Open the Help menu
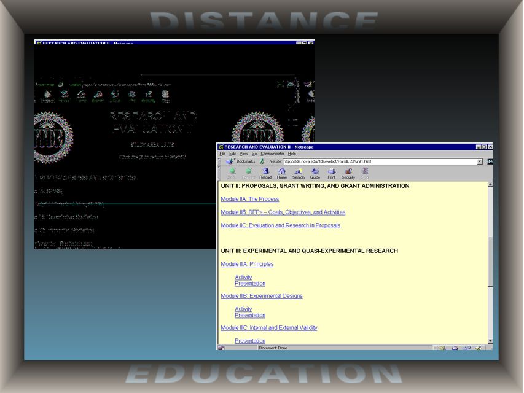The height and width of the screenshot is (393, 524). [x=292, y=154]
